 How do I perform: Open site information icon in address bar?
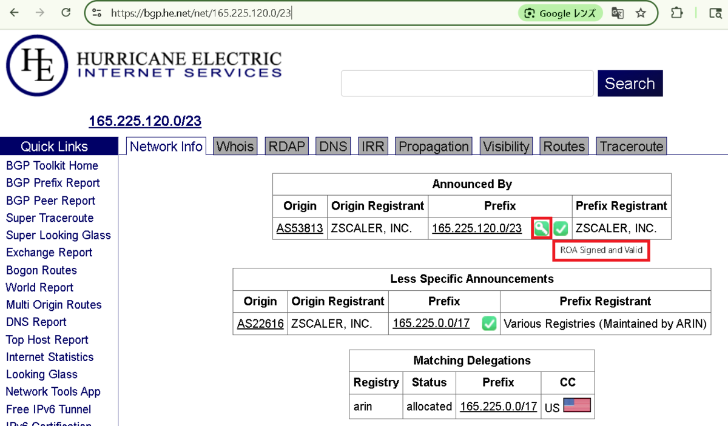96,13
